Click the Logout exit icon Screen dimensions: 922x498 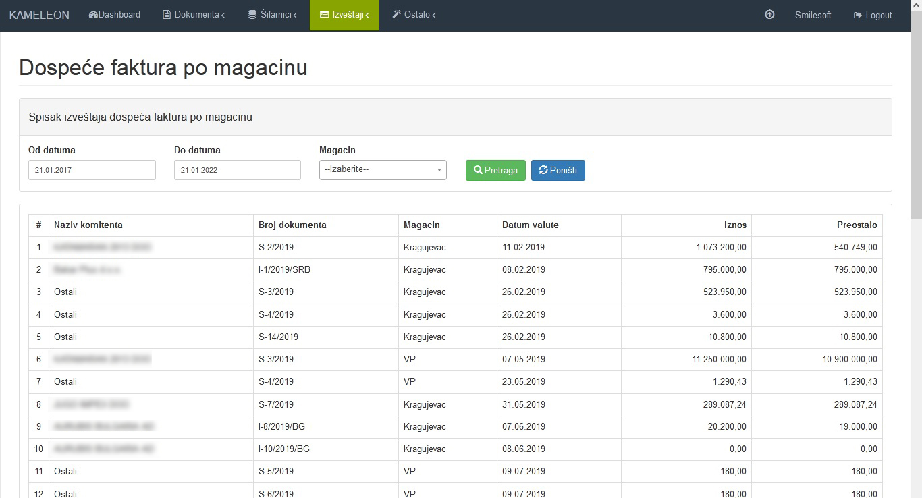[858, 15]
